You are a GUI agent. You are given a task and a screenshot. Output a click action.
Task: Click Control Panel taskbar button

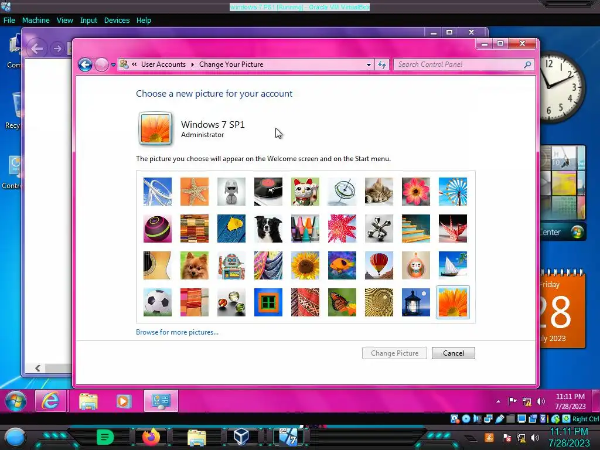pos(161,401)
